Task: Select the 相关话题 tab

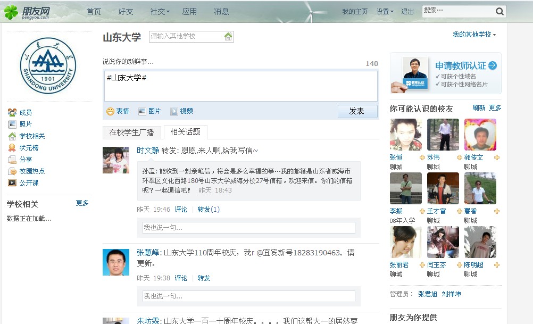Action: tap(185, 132)
